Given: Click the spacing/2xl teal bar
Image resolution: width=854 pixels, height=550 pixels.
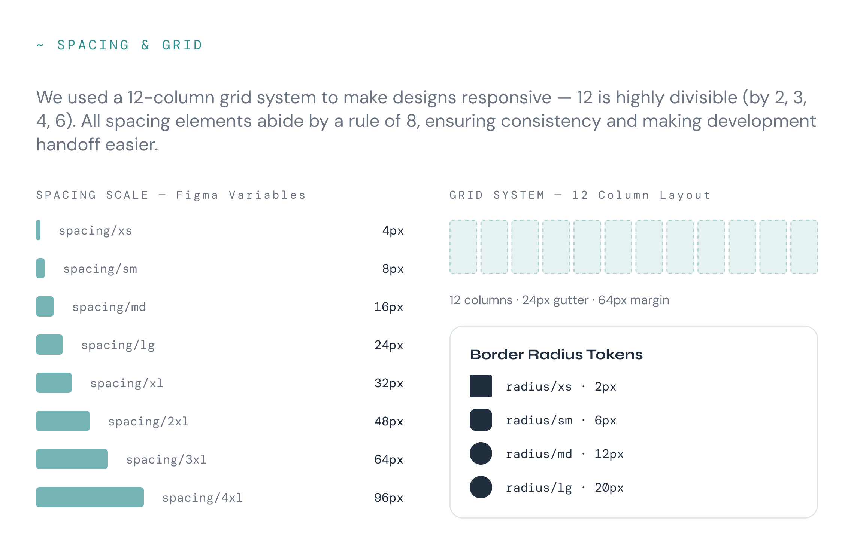Looking at the screenshot, I should (63, 421).
